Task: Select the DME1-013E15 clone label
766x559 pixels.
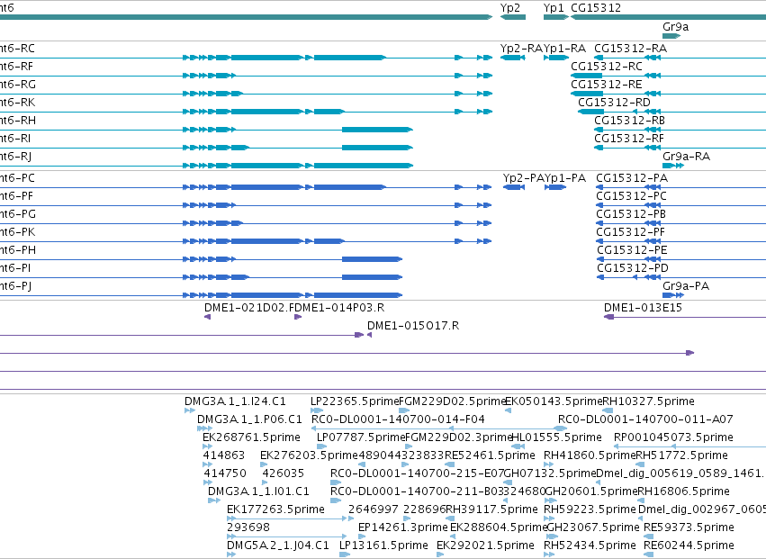Action: tap(643, 308)
